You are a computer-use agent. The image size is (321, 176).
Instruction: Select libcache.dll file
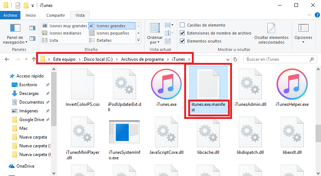(x=208, y=136)
